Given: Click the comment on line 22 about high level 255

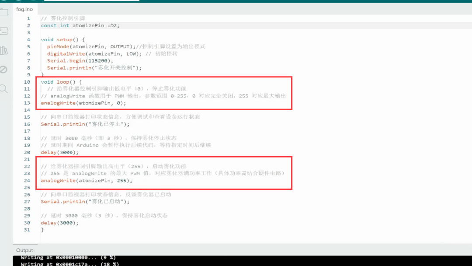Looking at the screenshot, I should click(x=114, y=166).
